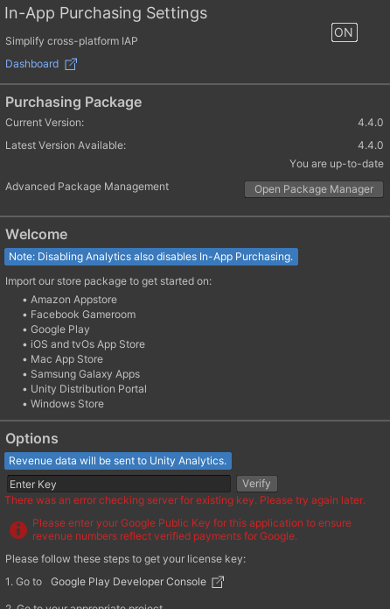This screenshot has width=390, height=609.
Task: Click the Verify button
Action: point(256,484)
